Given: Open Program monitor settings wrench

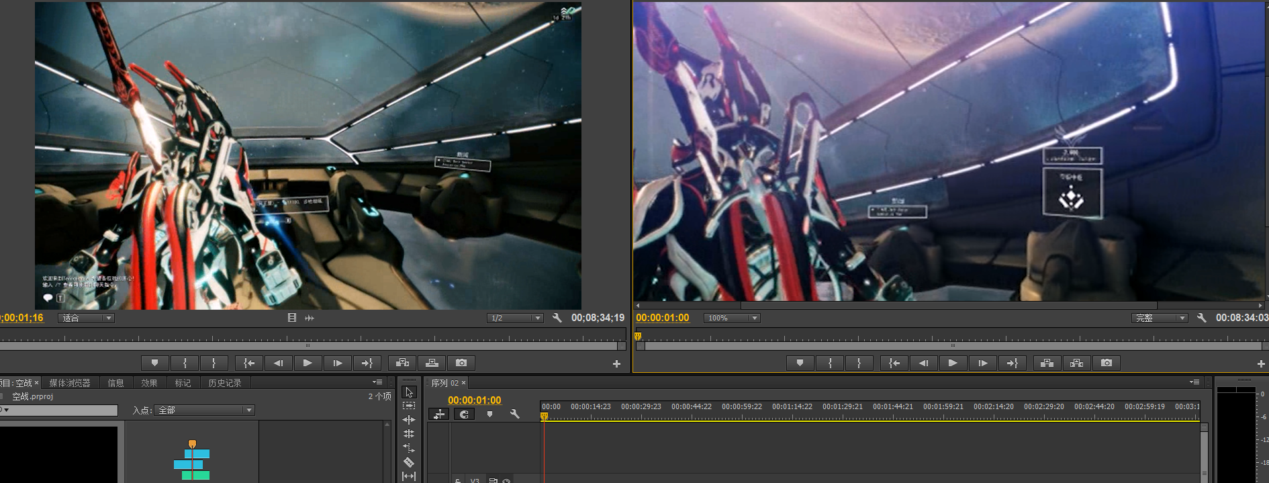Looking at the screenshot, I should point(1202,318).
